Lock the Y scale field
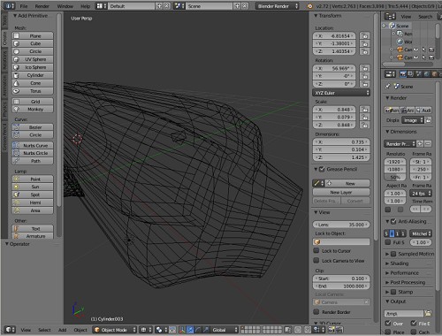This screenshot has height=336, width=442. [365, 117]
